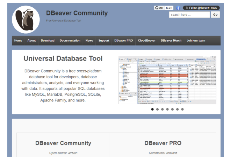This screenshot has height=163, width=230.
Task: Jump to the last carousel slide dot
Action: pyautogui.click(x=182, y=109)
